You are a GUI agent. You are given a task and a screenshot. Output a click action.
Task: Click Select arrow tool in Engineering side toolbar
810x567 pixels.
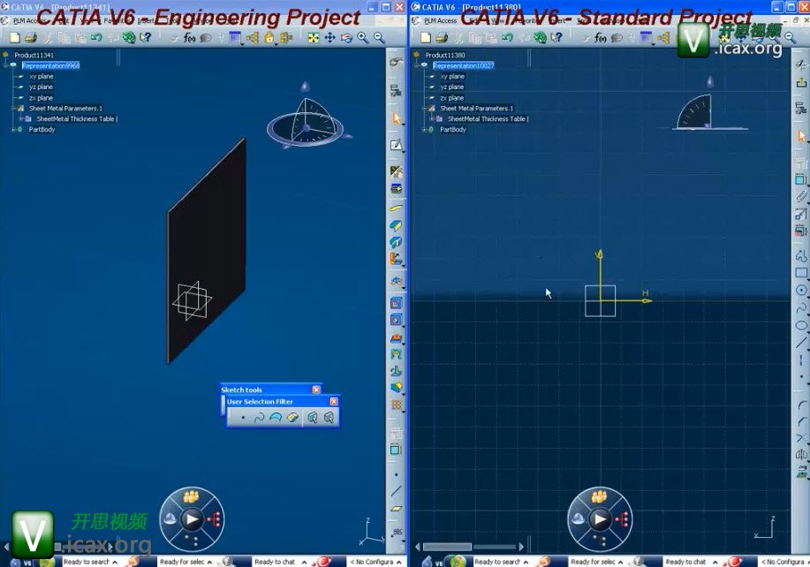coord(397,118)
